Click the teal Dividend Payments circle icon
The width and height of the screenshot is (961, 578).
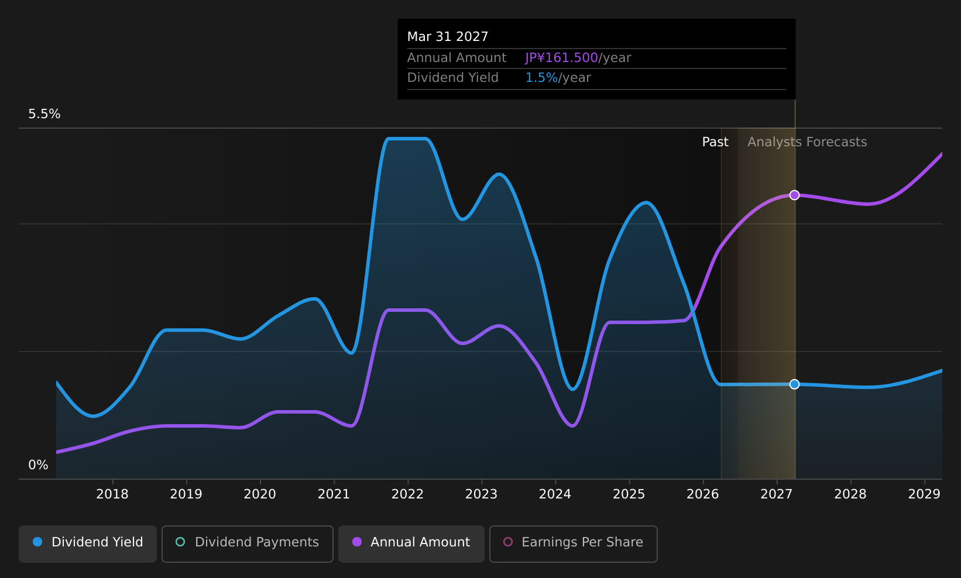coord(180,542)
